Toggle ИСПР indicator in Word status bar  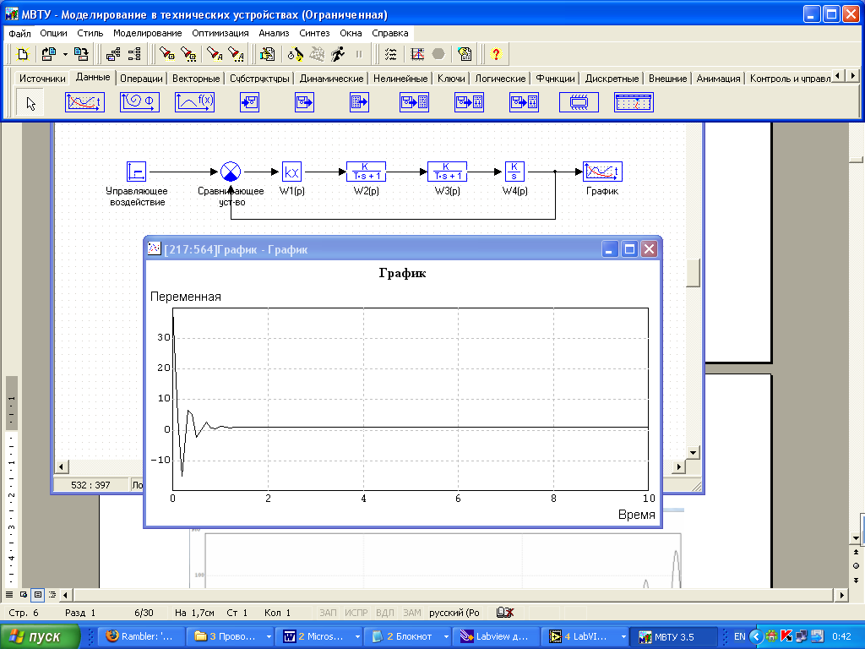356,613
